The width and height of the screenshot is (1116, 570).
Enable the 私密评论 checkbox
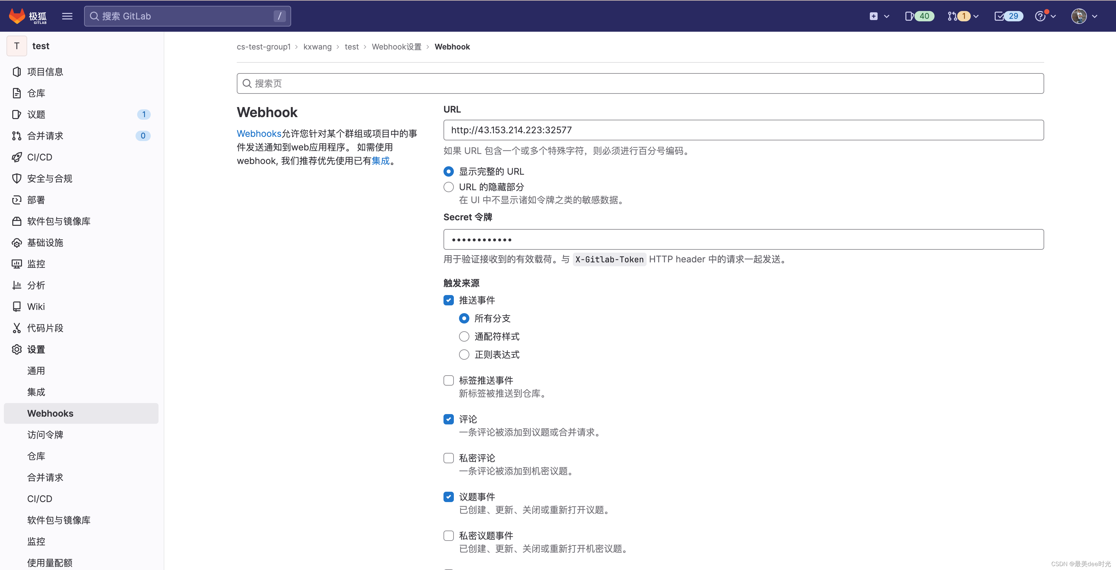click(x=448, y=458)
